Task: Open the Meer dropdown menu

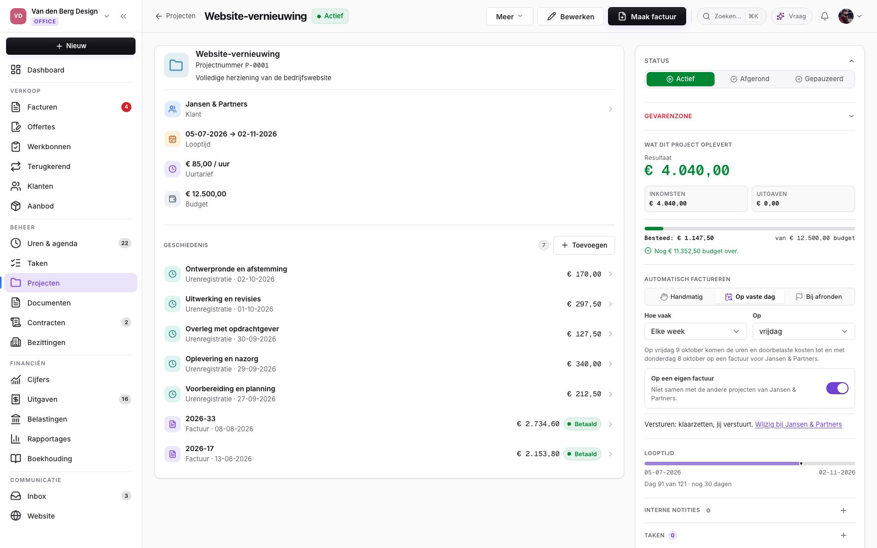Action: click(x=510, y=16)
